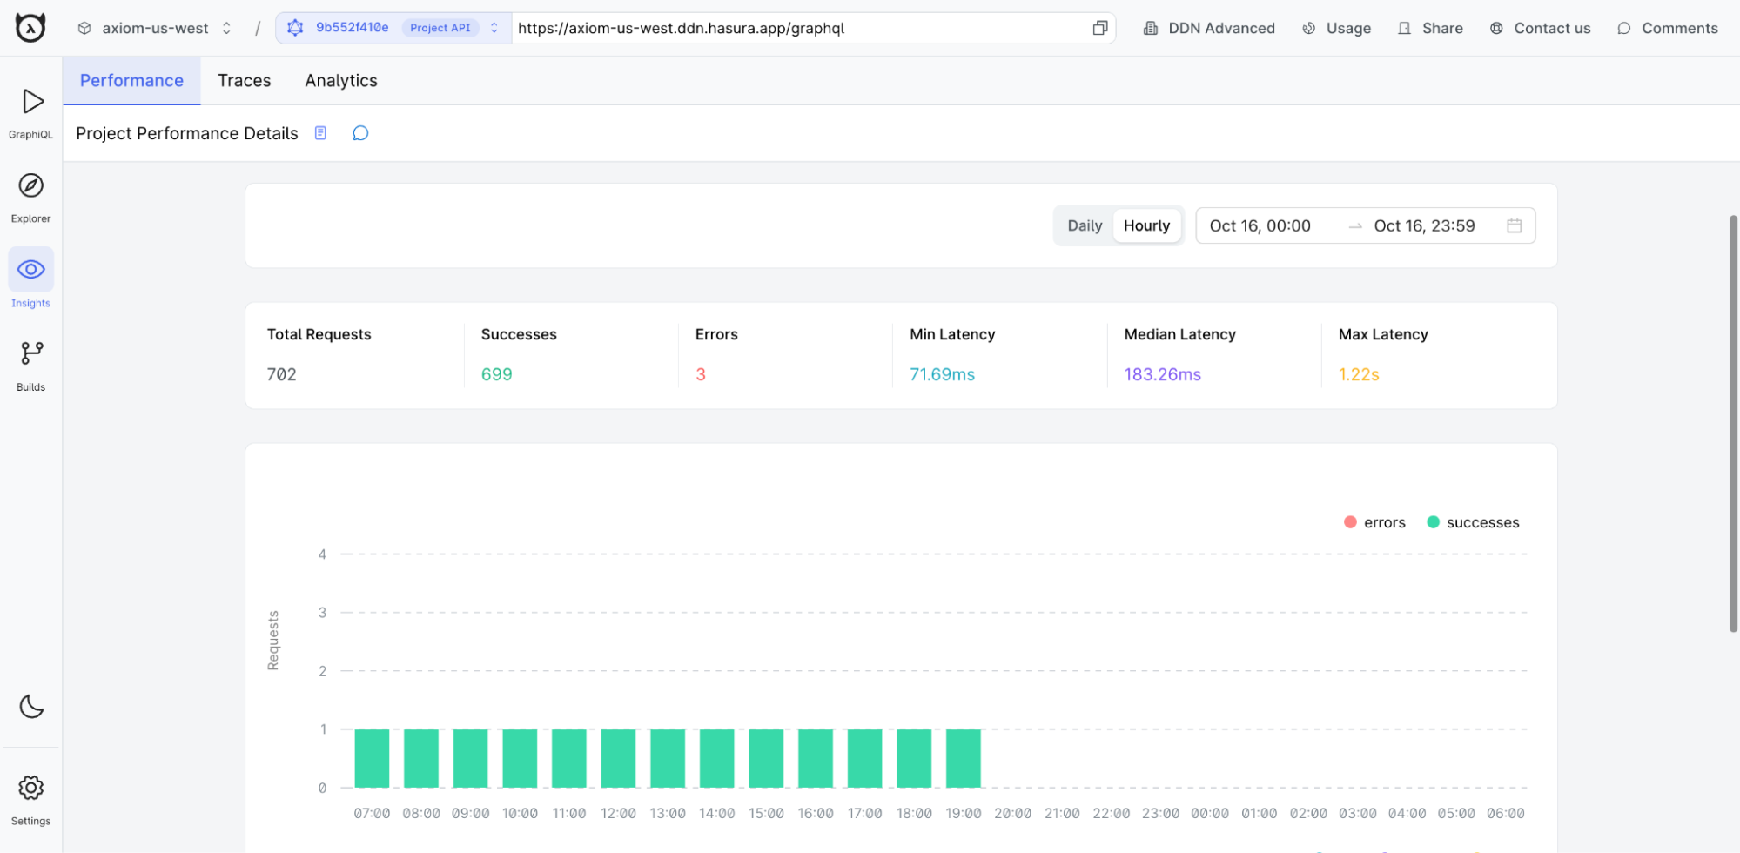Viewport: 1740px width, 853px height.
Task: Copy the GraphQL endpoint URL
Action: [1100, 28]
